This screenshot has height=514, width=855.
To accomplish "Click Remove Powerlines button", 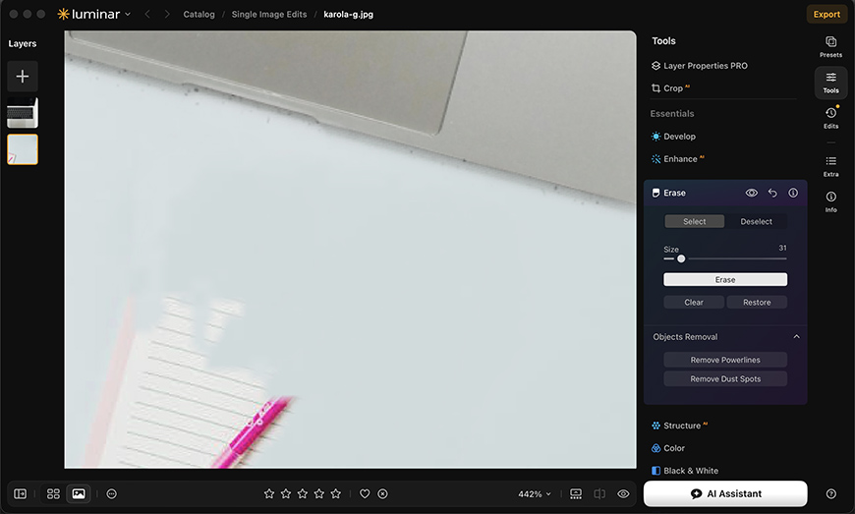I will coord(725,360).
